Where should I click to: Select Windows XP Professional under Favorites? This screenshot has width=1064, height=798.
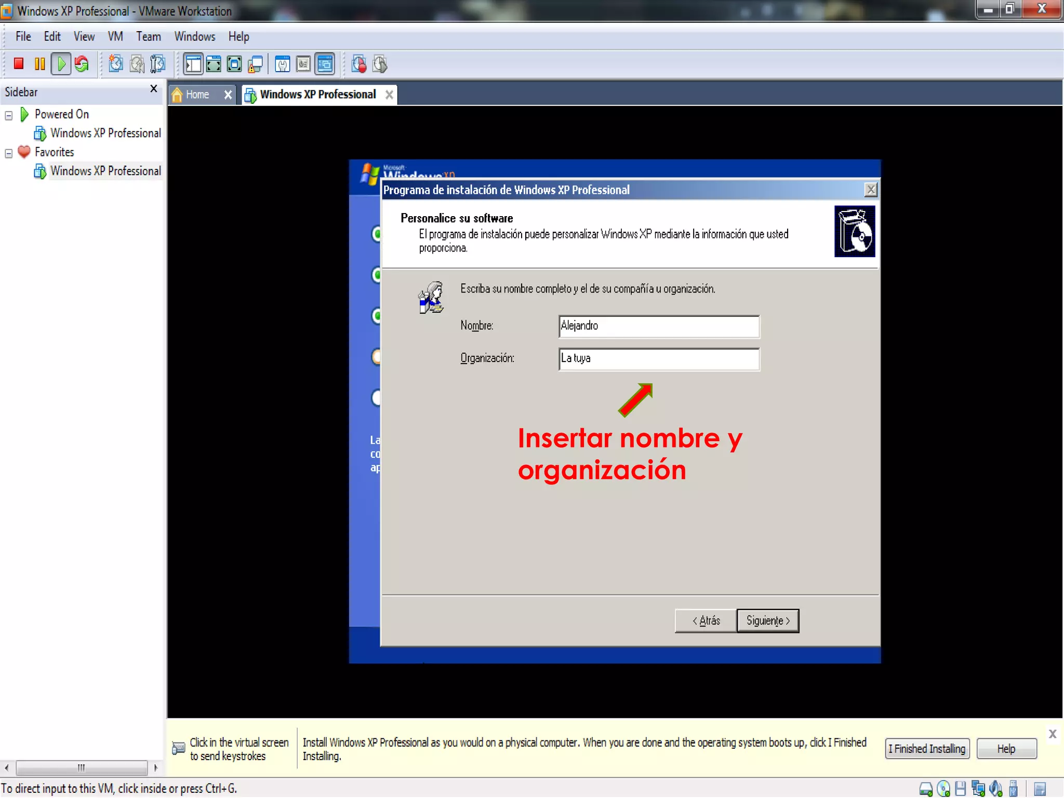105,171
